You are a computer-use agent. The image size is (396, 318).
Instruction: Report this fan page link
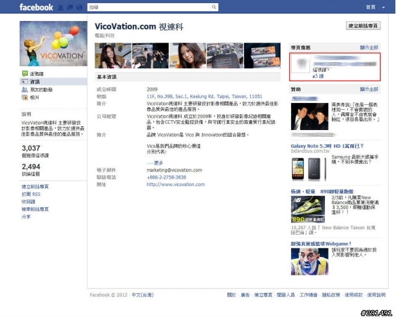pyautogui.click(x=35, y=209)
